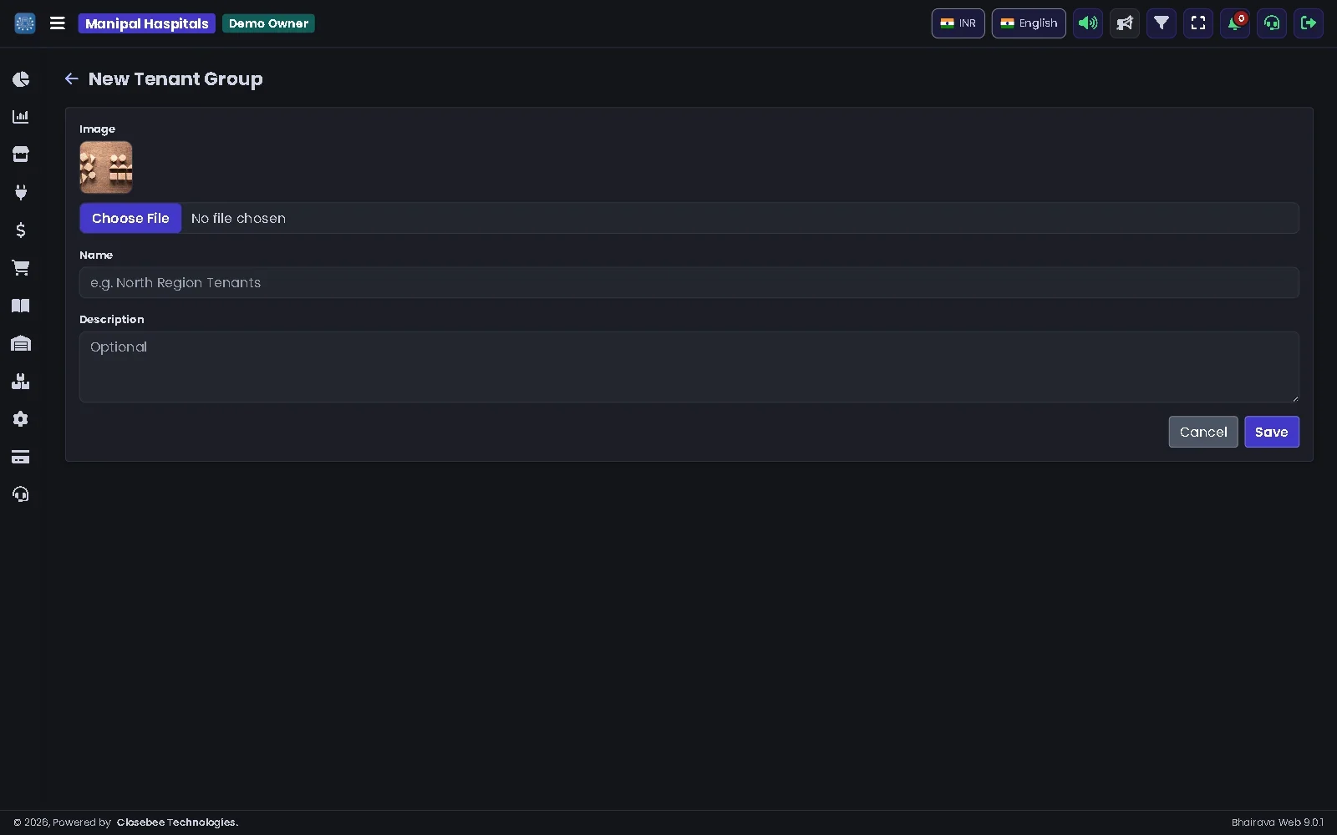Toggle sound with the speaker icon
Screen dimensions: 1337x835
pyautogui.click(x=1088, y=23)
